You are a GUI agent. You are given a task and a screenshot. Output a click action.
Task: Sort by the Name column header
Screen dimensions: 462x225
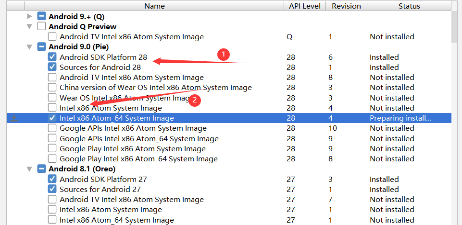(154, 6)
